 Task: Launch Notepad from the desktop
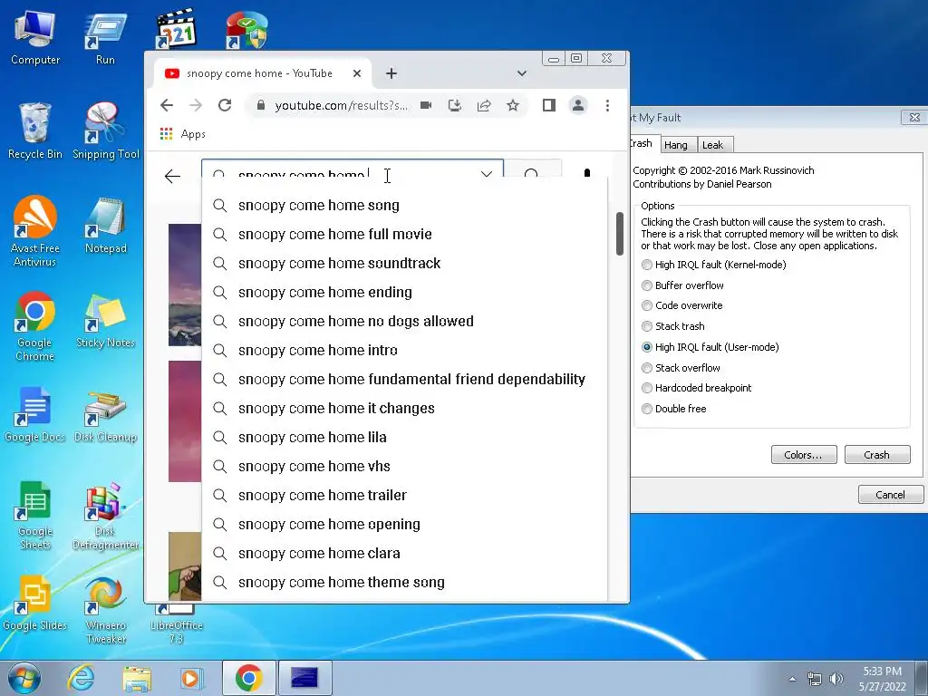click(x=105, y=226)
